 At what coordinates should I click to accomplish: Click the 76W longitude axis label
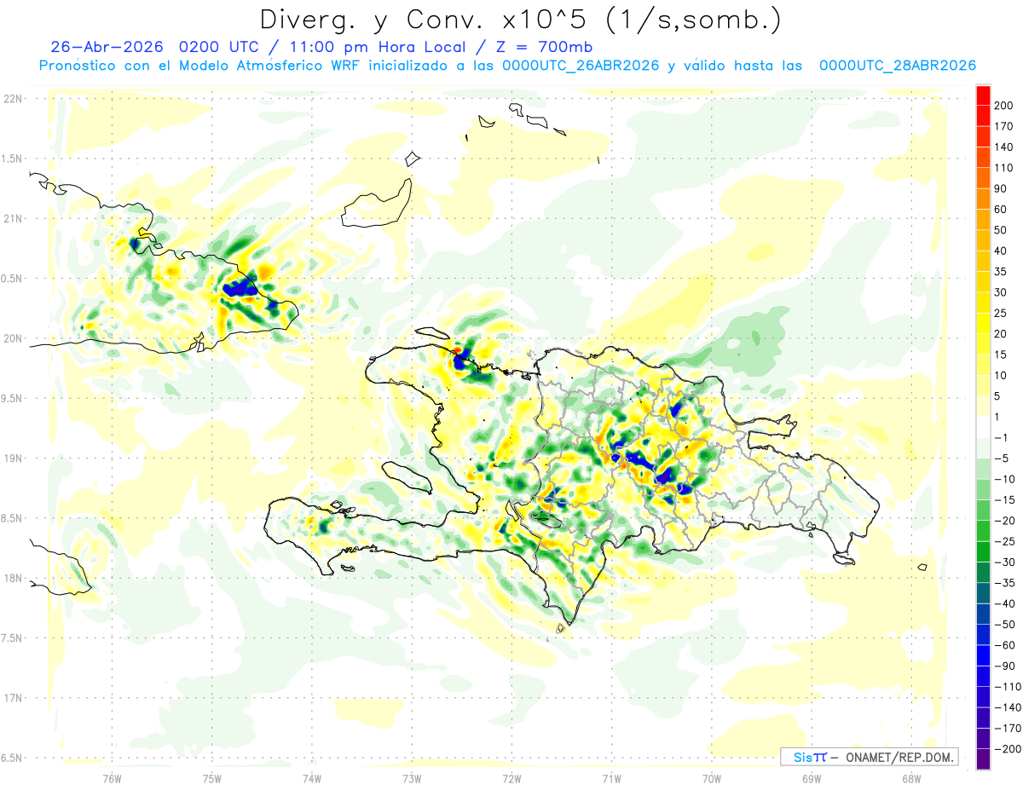112,778
